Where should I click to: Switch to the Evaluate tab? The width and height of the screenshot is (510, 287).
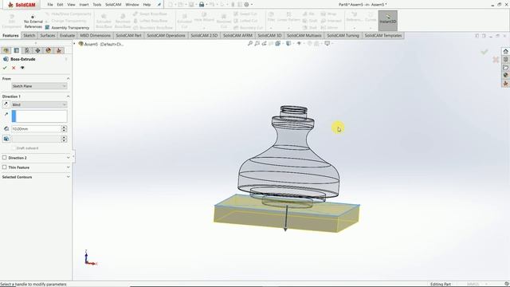(67, 35)
